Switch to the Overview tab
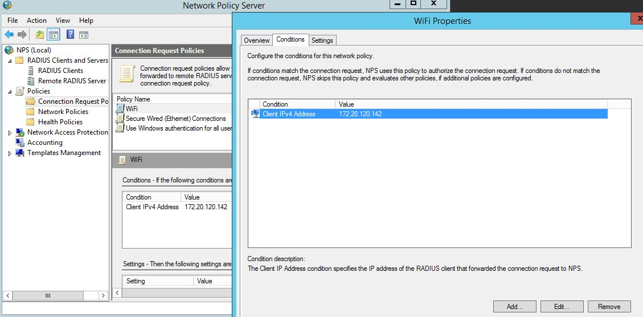 [x=257, y=40]
